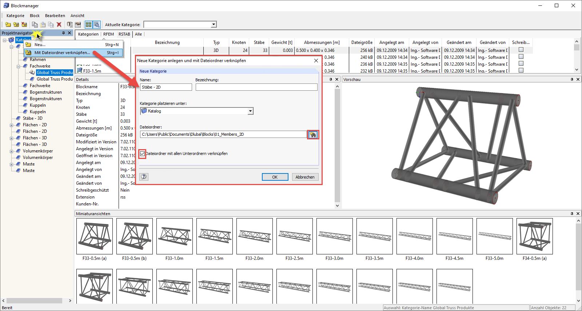Pin the Details panel
Image resolution: width=582 pixels, height=311 pixels.
tap(331, 79)
